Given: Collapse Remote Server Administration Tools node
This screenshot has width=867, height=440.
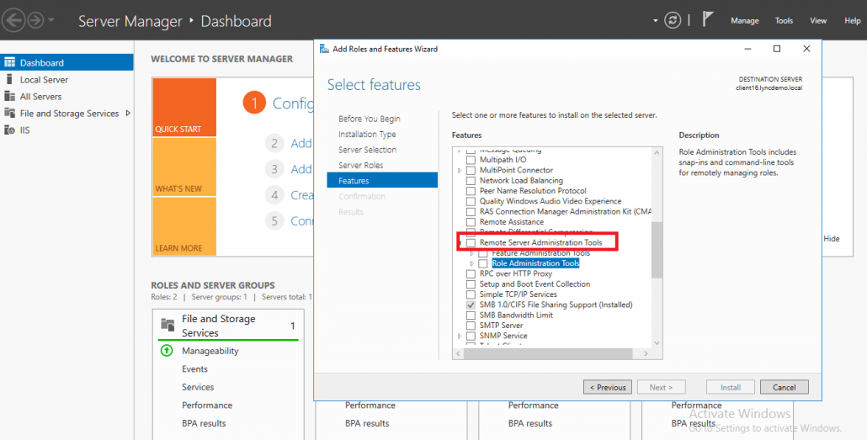Looking at the screenshot, I should (460, 242).
